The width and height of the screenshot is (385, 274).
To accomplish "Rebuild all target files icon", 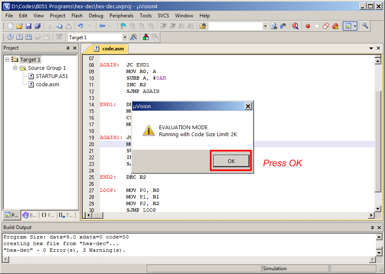I will click(x=29, y=37).
